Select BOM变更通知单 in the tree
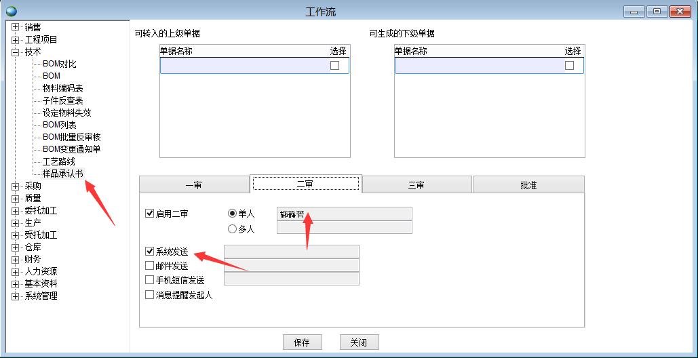 [x=71, y=149]
